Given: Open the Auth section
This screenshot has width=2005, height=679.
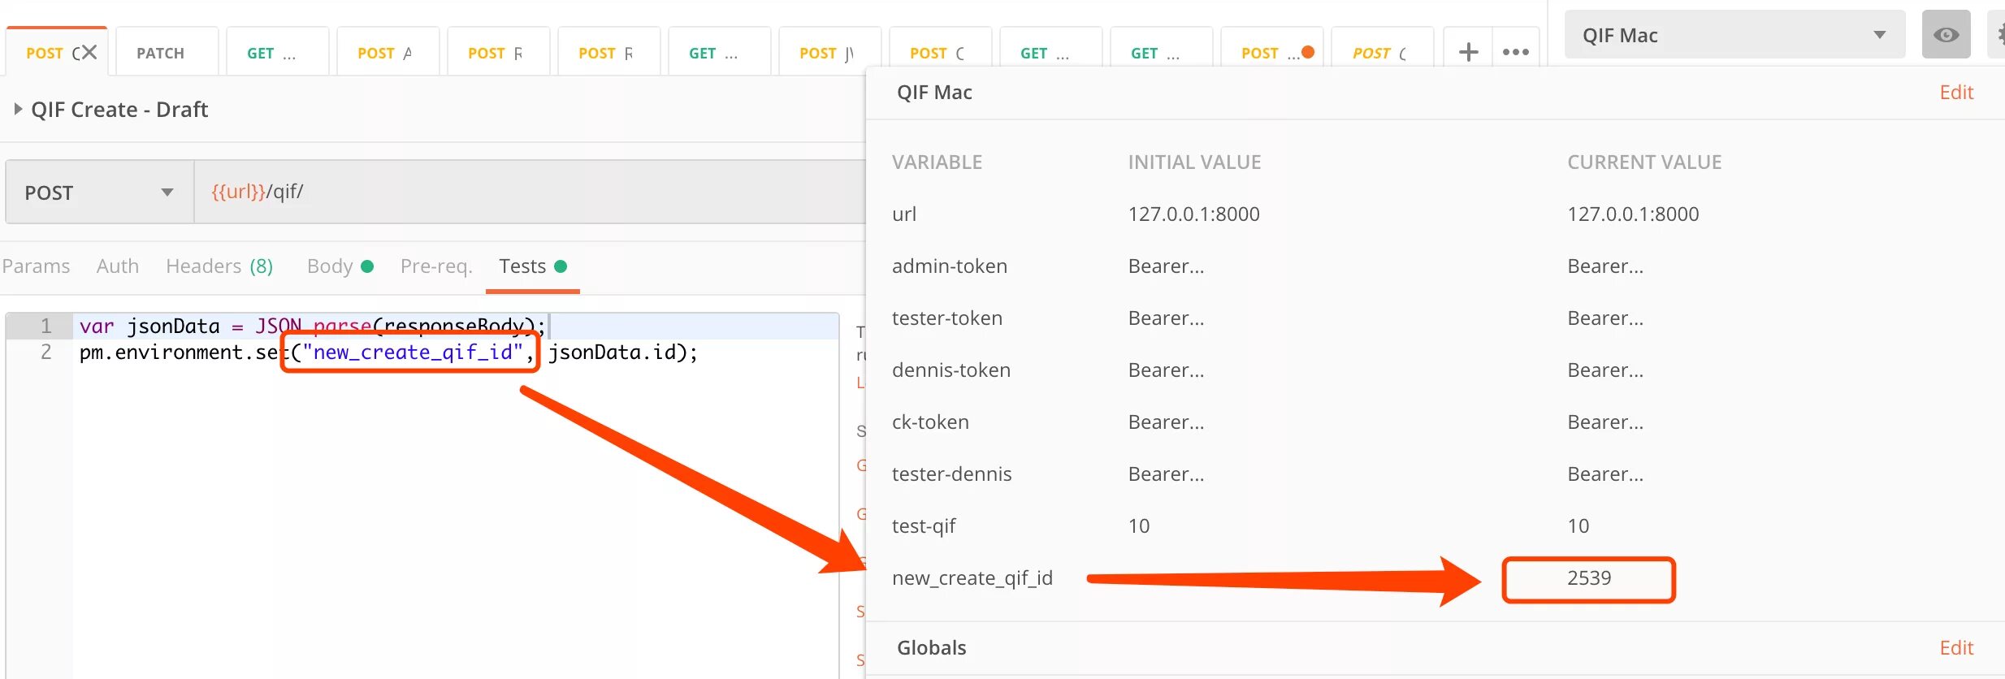Looking at the screenshot, I should pos(118,266).
